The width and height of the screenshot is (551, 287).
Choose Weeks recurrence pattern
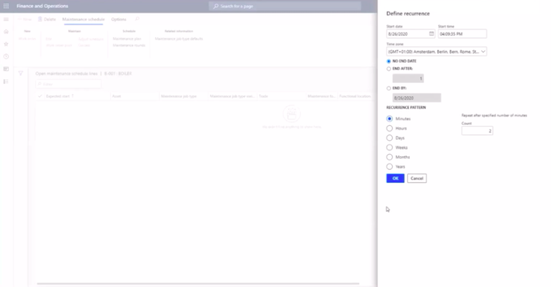[389, 148]
